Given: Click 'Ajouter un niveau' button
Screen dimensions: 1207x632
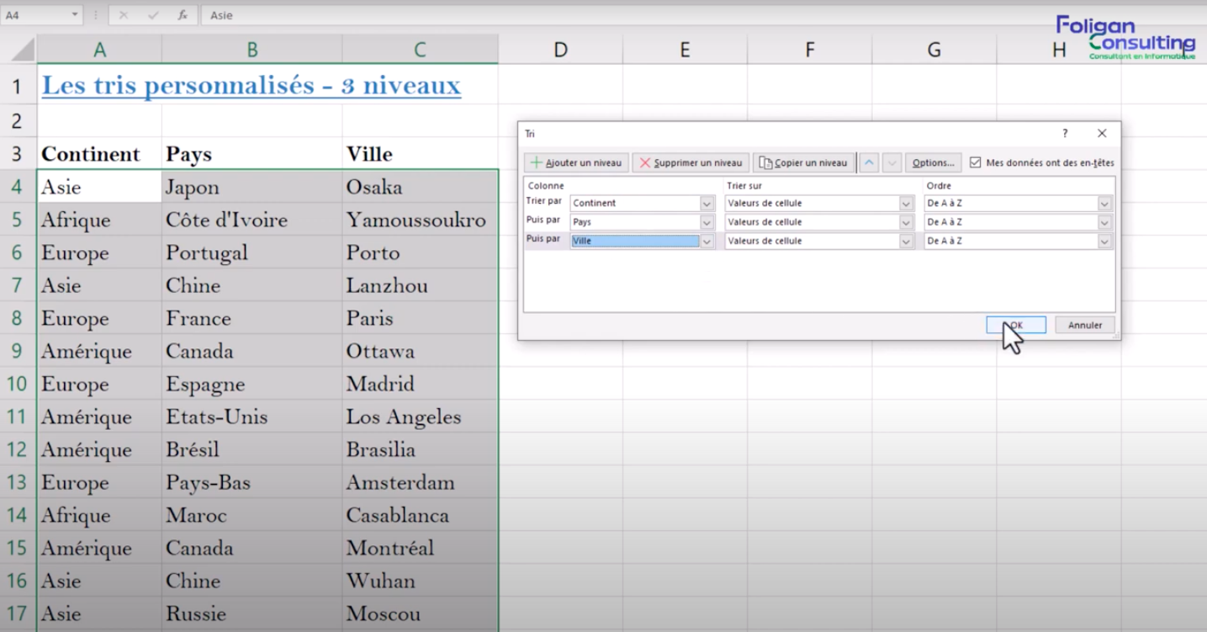Looking at the screenshot, I should click(x=576, y=162).
